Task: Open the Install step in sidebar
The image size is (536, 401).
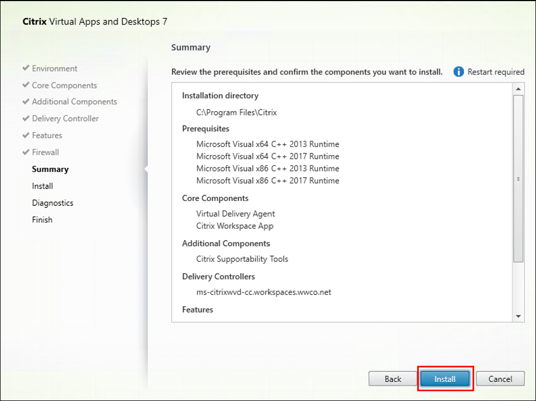Action: point(42,186)
